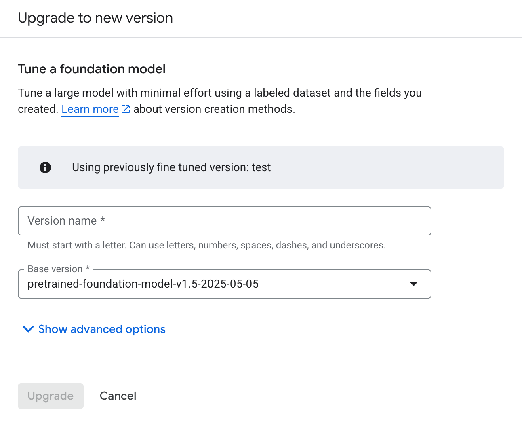Click the greyed-out Upgrade button
This screenshot has width=522, height=428.
click(51, 396)
